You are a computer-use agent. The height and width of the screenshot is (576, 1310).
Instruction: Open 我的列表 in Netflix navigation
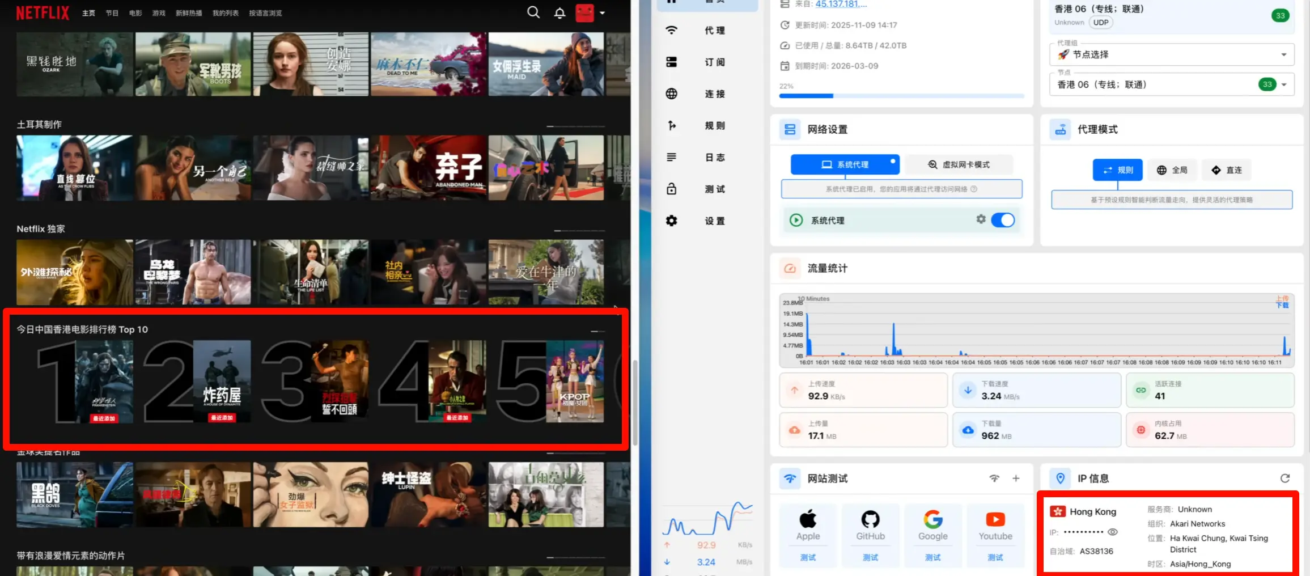[225, 13]
